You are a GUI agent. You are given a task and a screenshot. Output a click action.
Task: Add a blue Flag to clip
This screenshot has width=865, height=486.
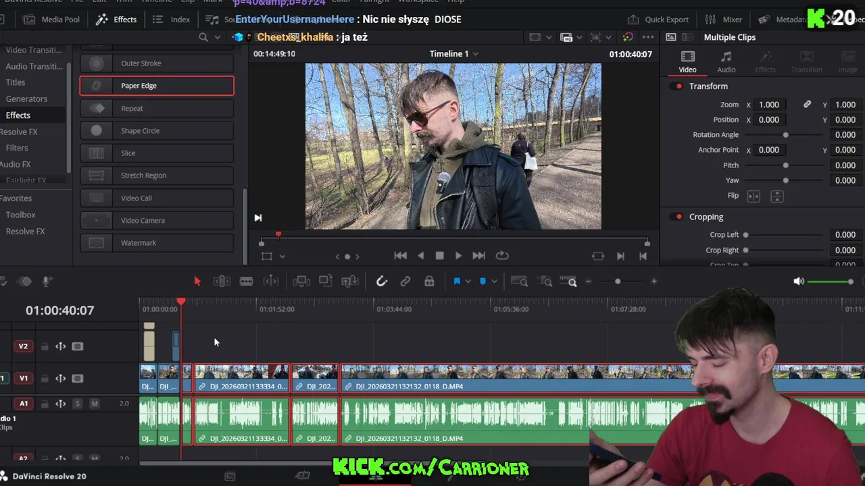(457, 281)
